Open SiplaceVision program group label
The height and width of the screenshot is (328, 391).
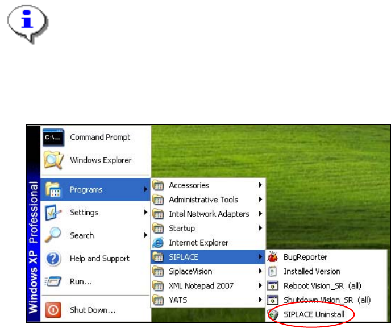click(190, 271)
